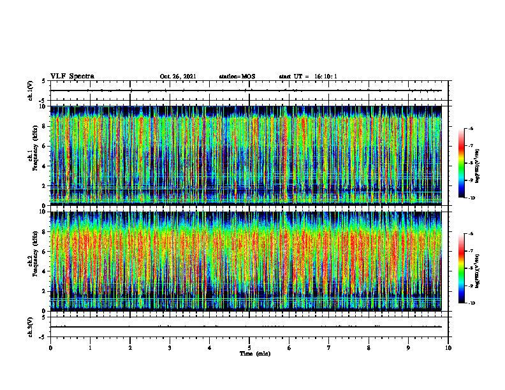Viewport: 505px width, 390px height.
Task: Click the ch.3 voltage waveform trace
Action: click(246, 327)
